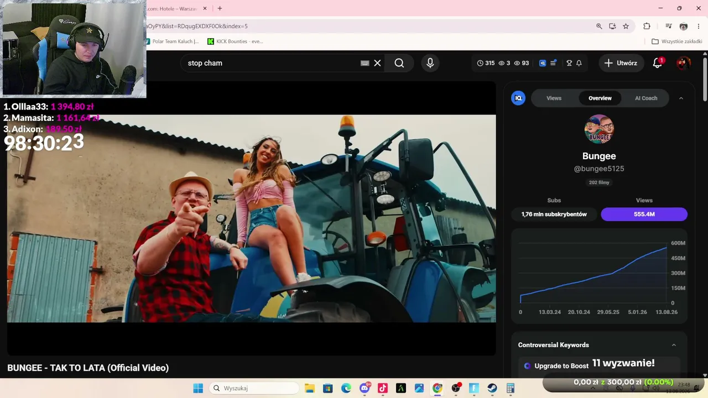Open the browser Extensions puzzle icon
Viewport: 708px width, 398px height.
(647, 26)
